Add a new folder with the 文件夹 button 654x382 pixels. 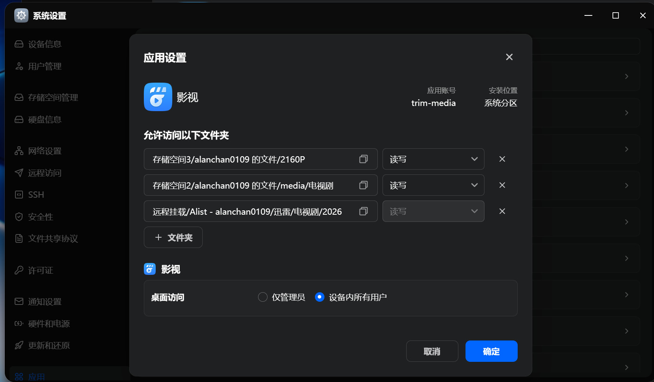173,237
